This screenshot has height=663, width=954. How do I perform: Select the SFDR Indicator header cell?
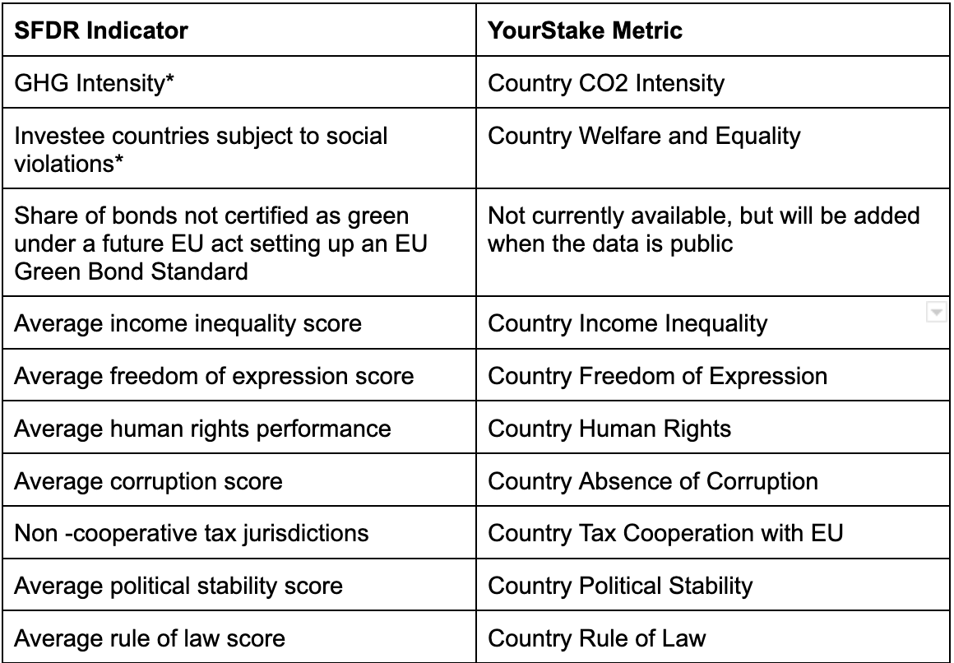(239, 30)
